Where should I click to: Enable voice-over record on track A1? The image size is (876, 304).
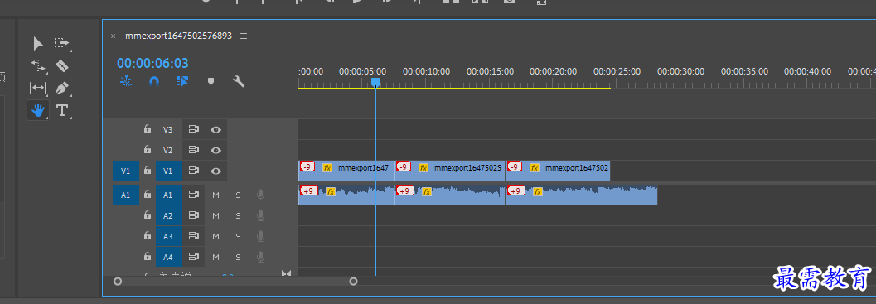tap(260, 195)
